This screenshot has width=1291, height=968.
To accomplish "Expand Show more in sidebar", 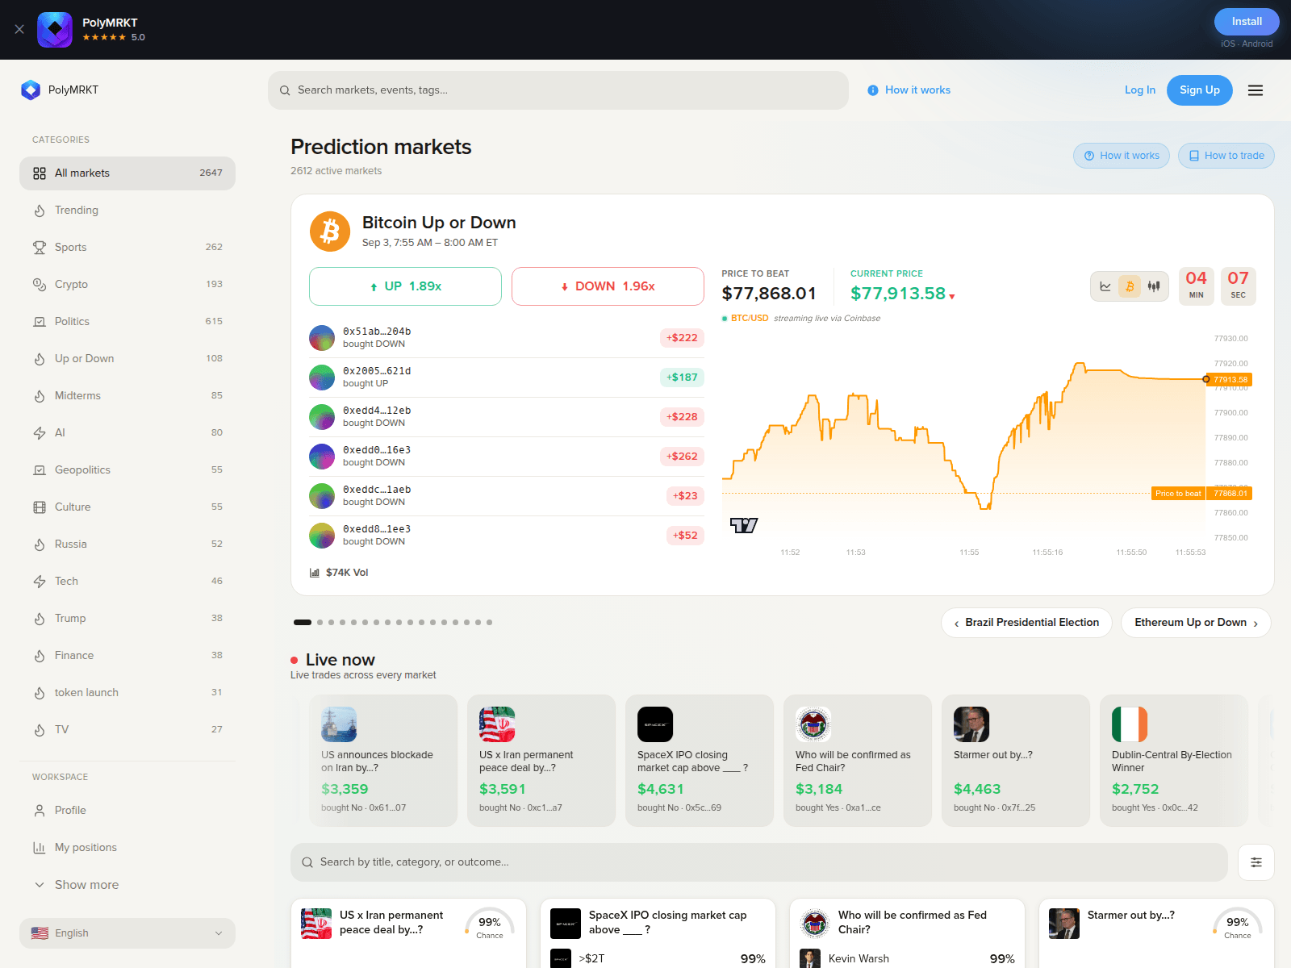I will tap(127, 885).
